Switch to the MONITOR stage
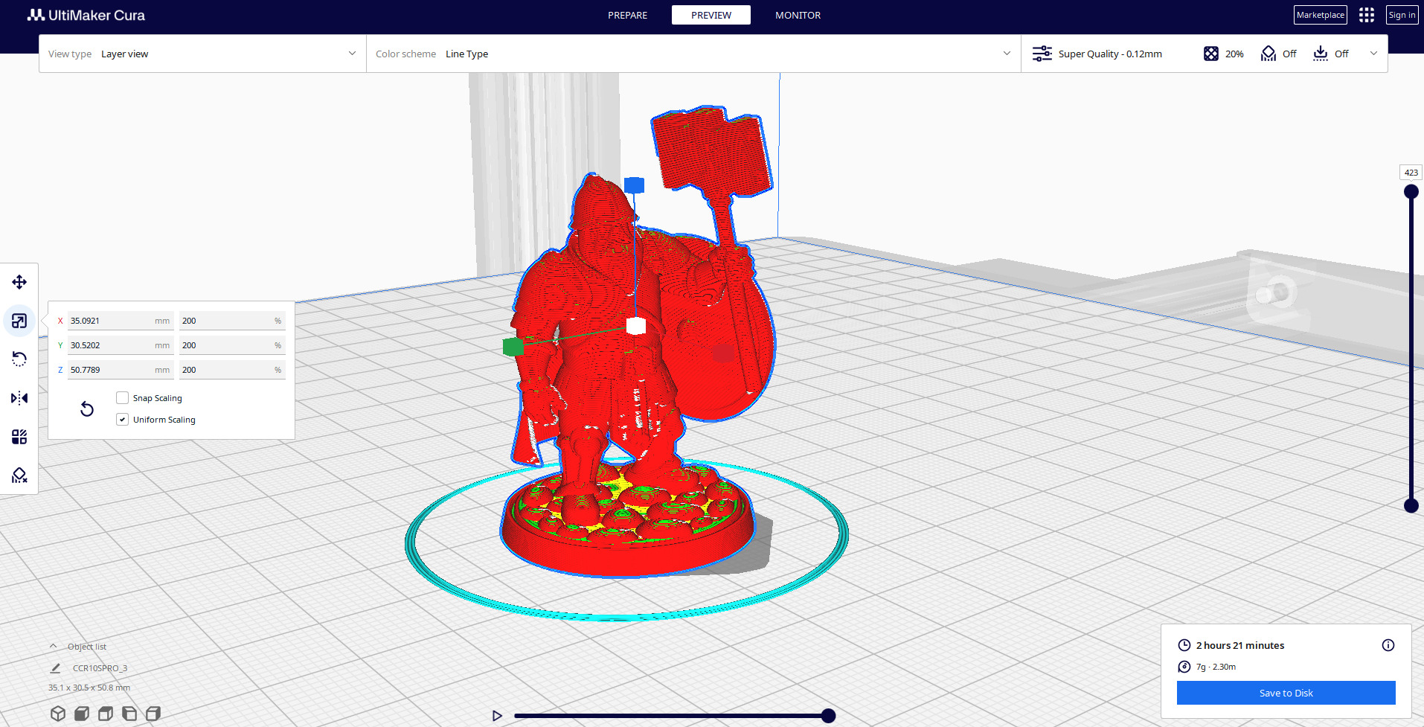This screenshot has width=1424, height=727. 798,15
